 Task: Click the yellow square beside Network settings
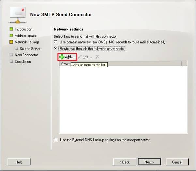pos(11,42)
